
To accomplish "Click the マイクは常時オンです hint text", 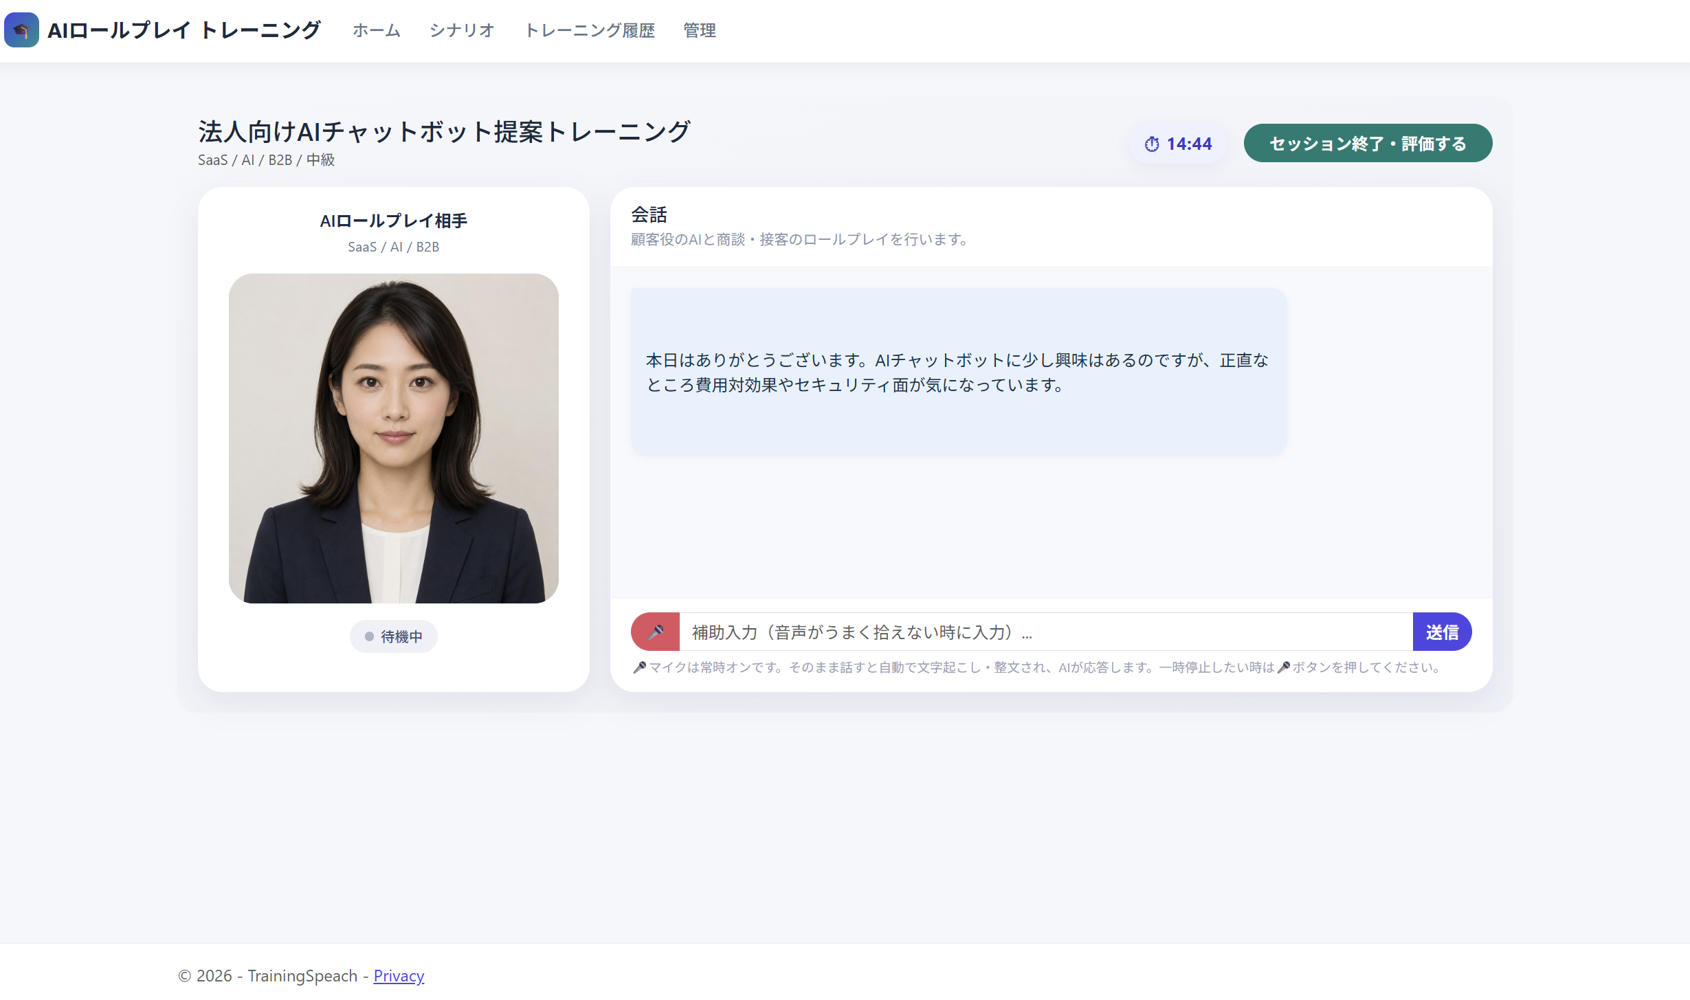I will click(1038, 667).
